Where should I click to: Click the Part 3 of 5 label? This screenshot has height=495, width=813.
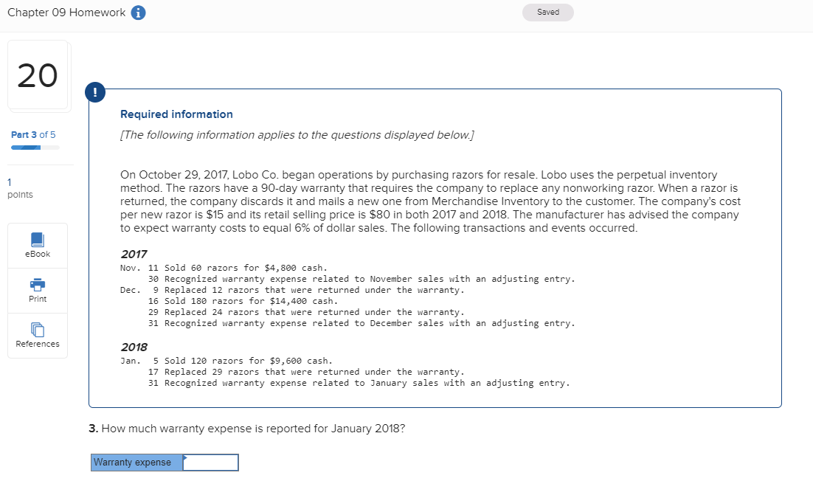[x=33, y=135]
